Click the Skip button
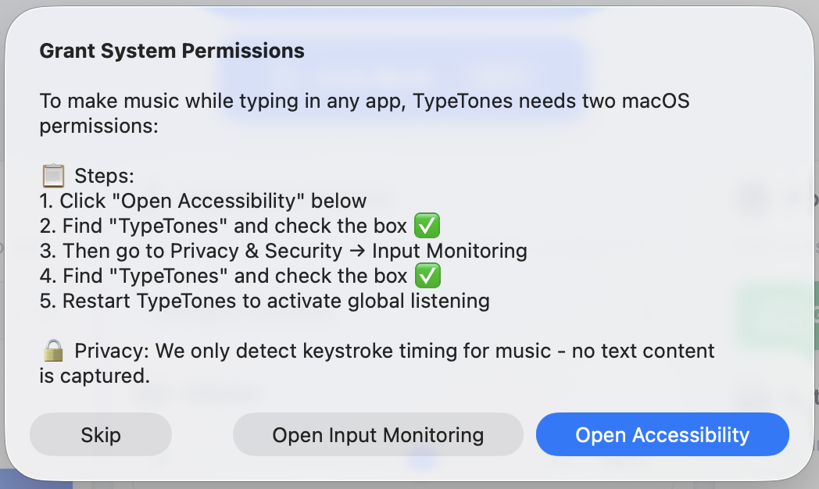The width and height of the screenshot is (819, 489). pos(100,434)
